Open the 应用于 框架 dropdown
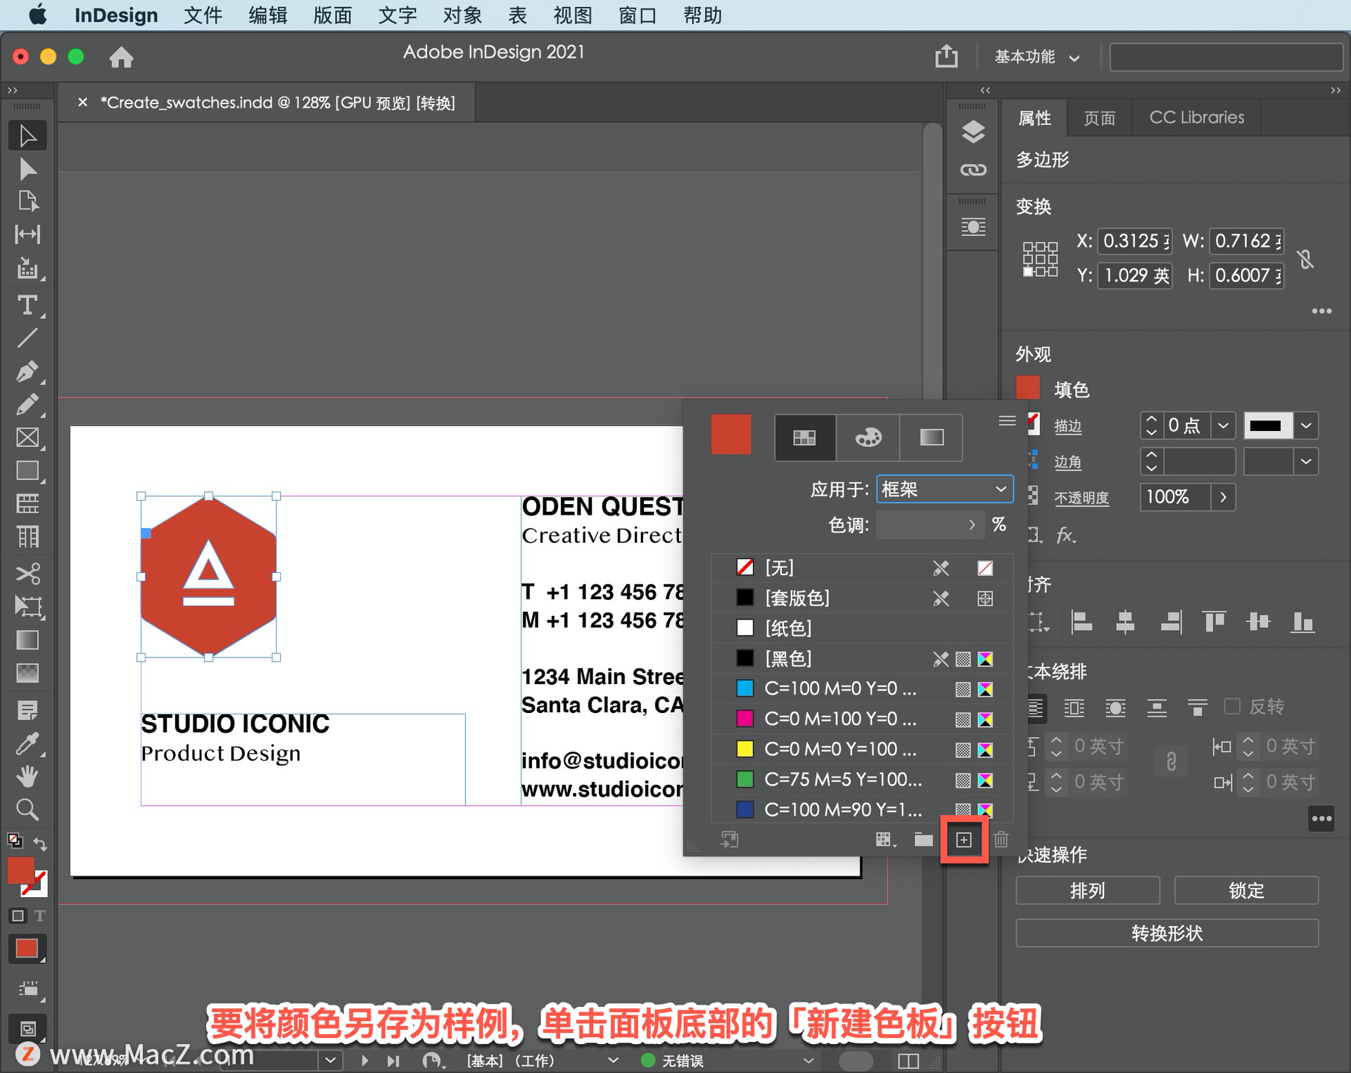1351x1073 pixels. pyautogui.click(x=944, y=489)
